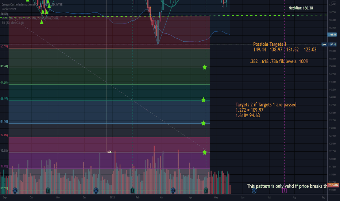Screen dimensions: 340x201
Task: Select the Pocket Pivot indicator legend
Action: click(x=9, y=9)
